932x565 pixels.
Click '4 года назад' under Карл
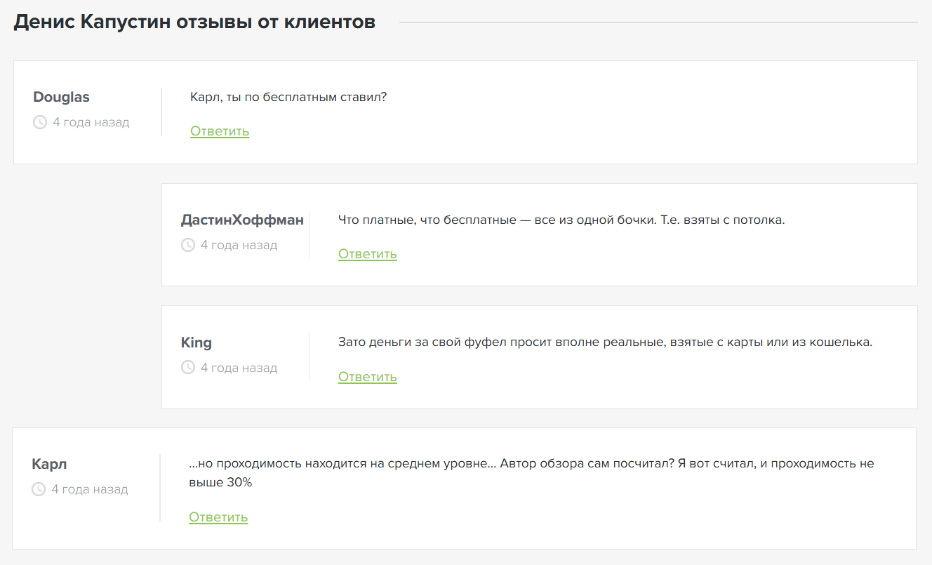coord(90,489)
